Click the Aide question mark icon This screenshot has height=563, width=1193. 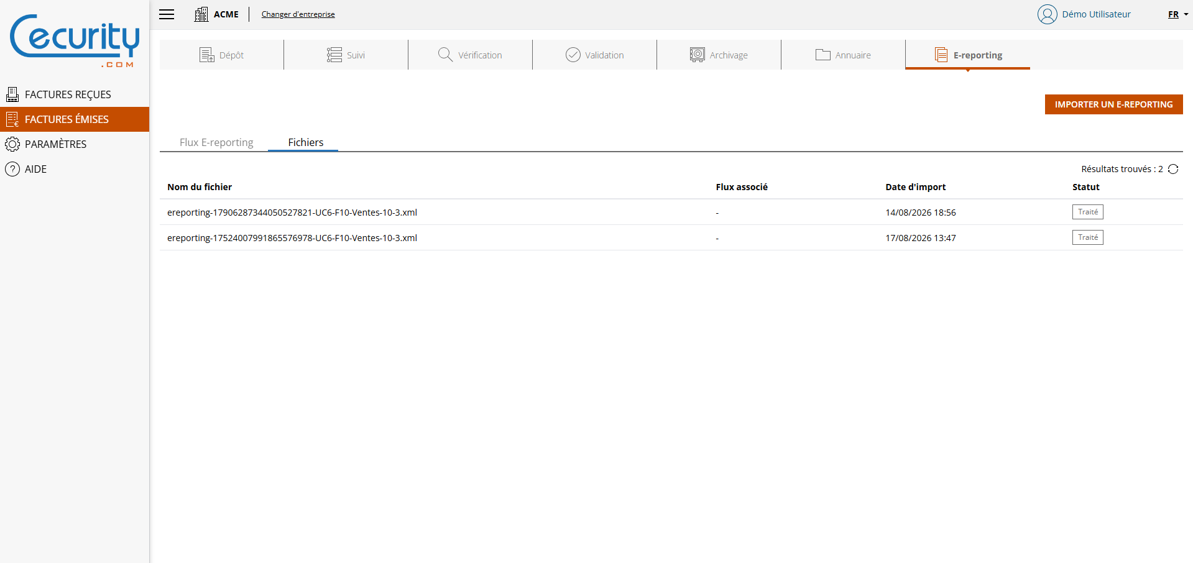(x=12, y=169)
